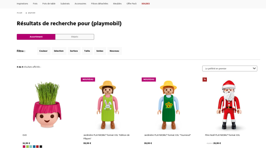Screen dimensions: 266x148
Task: Open the Sélection filter
Action: pos(59,51)
